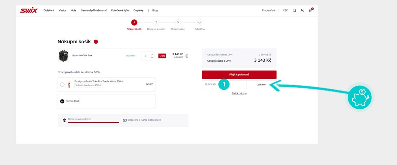397x165 pixels.
Task: Go to step 2 'Doprava a platba'
Action: point(156,22)
